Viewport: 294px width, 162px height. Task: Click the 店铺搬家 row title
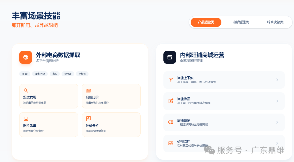tap(184, 120)
